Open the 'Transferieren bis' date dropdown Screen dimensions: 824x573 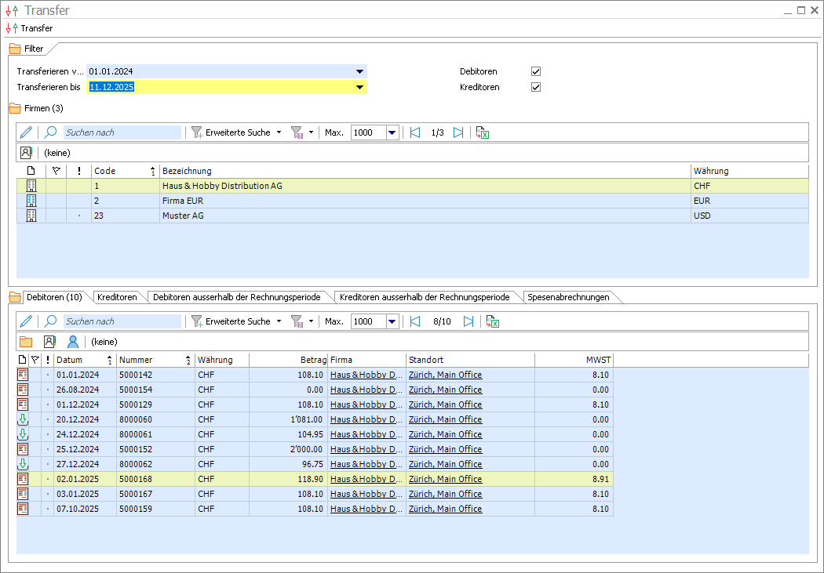point(359,87)
